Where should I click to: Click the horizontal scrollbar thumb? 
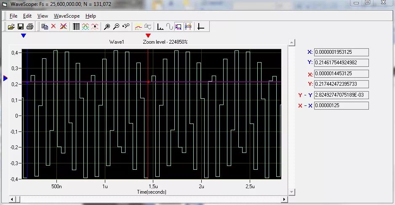18,200
